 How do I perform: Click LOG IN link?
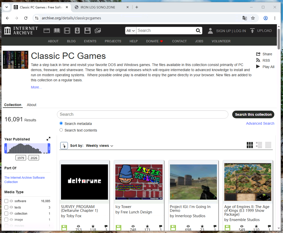click(240, 31)
